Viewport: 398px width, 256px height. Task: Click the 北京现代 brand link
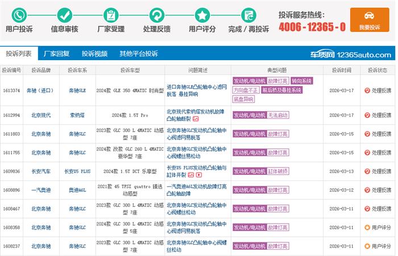pyautogui.click(x=41, y=115)
